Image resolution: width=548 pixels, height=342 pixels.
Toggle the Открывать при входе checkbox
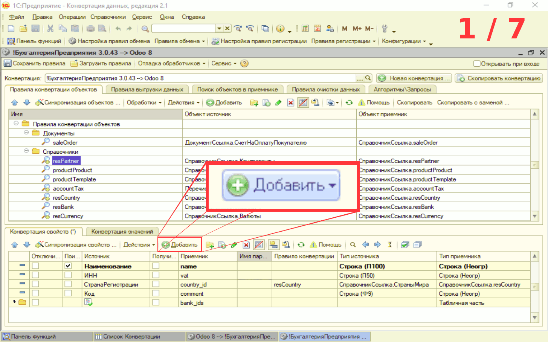tap(477, 64)
